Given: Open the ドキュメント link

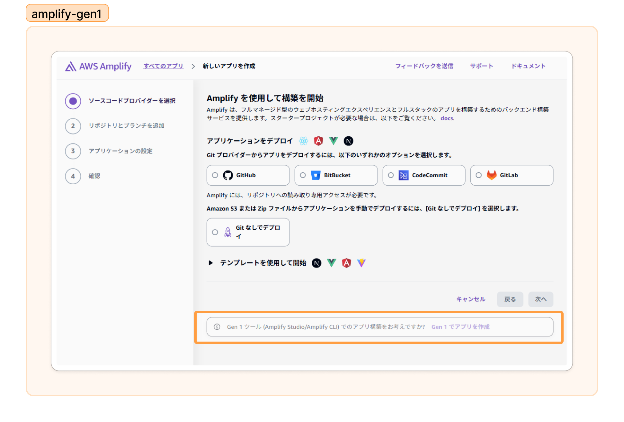Looking at the screenshot, I should [x=529, y=66].
